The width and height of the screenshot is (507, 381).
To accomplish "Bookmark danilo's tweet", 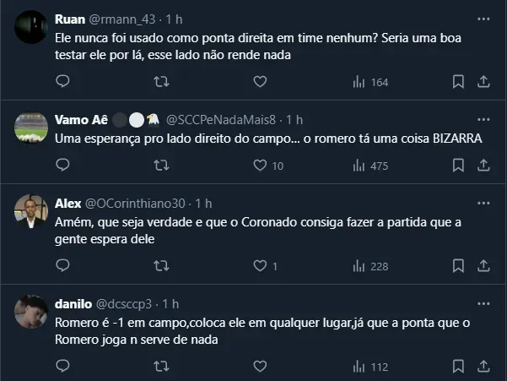I will [458, 367].
